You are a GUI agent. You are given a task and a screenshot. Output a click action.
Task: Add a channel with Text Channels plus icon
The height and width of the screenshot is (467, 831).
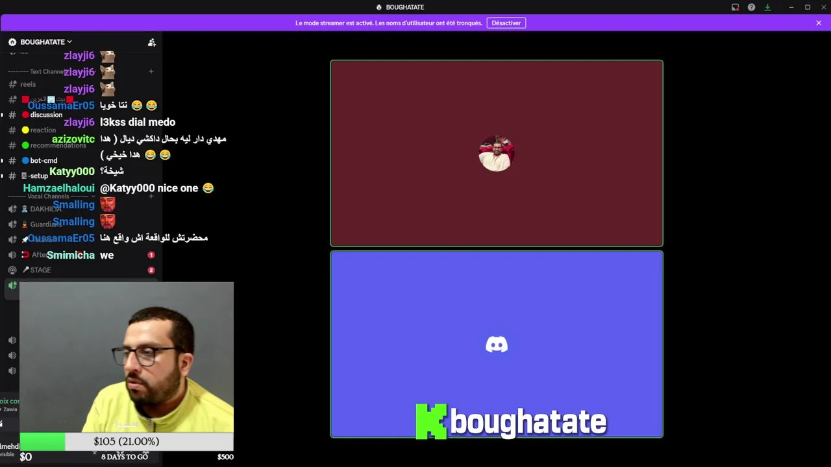click(x=151, y=71)
